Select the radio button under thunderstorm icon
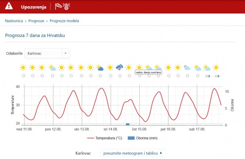 [120, 76]
